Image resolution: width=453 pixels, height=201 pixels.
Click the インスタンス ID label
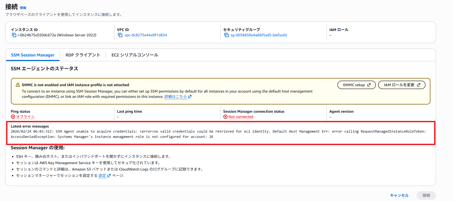(x=24, y=30)
